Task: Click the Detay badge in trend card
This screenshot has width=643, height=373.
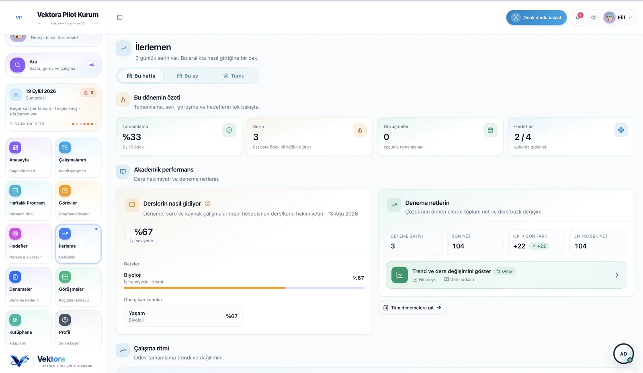Action: 505,271
